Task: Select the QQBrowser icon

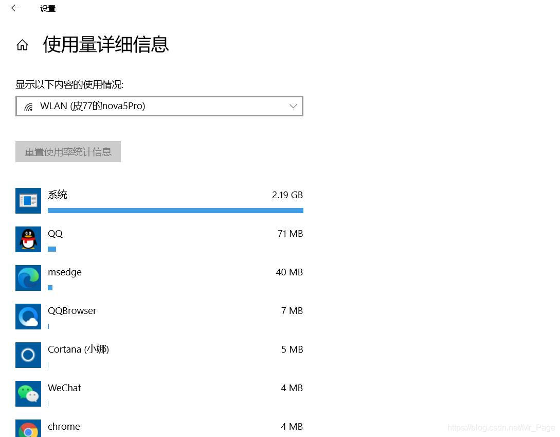Action: click(28, 317)
